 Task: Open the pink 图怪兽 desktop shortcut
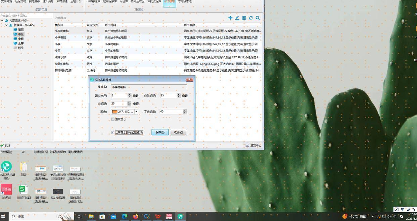pyautogui.click(x=6, y=189)
